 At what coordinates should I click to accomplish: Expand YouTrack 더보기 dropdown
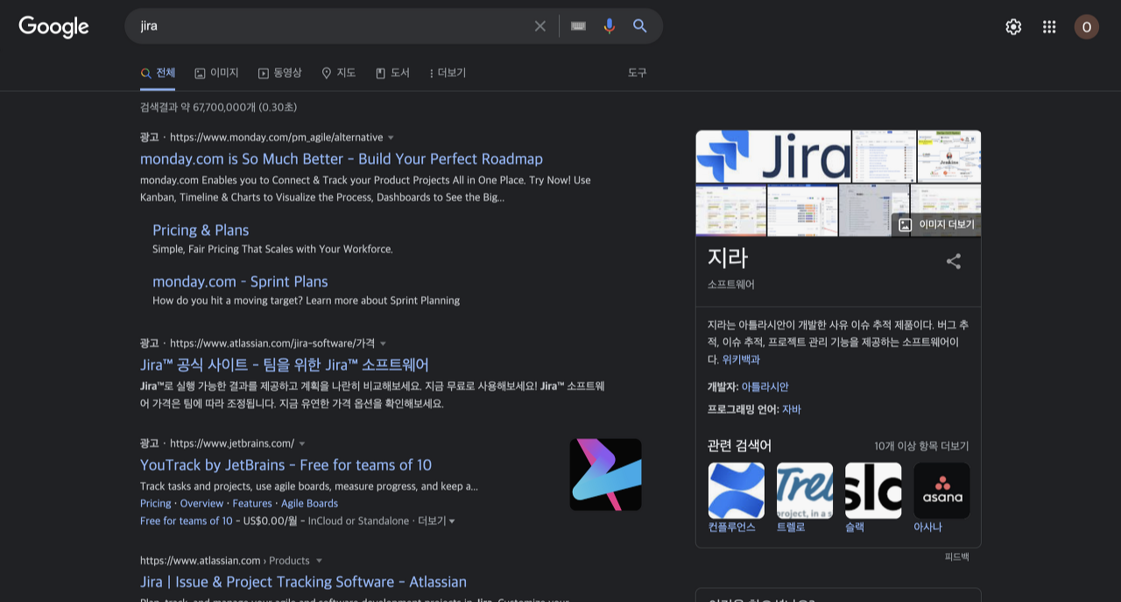pos(436,521)
